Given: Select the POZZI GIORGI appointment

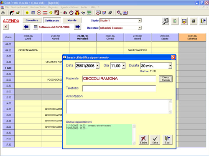Looking at the screenshot, I should tap(55, 80).
